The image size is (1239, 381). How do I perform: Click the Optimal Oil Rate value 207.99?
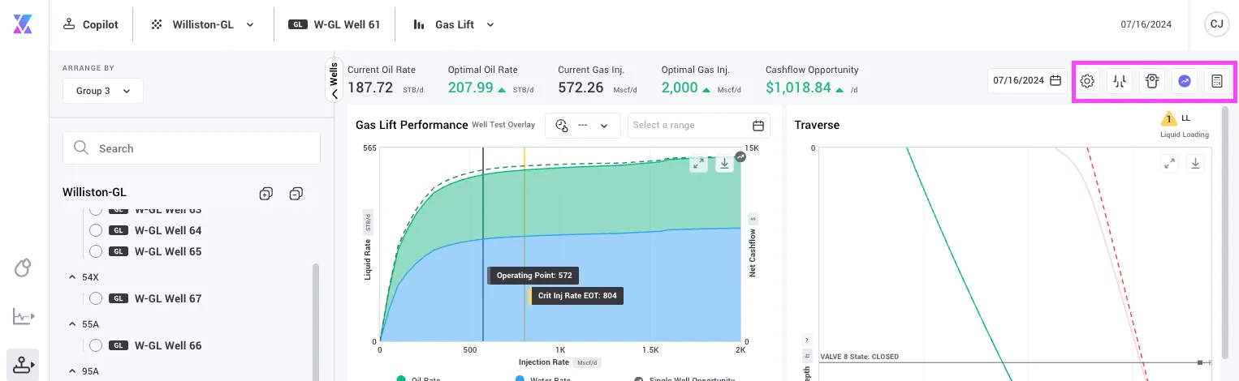471,88
